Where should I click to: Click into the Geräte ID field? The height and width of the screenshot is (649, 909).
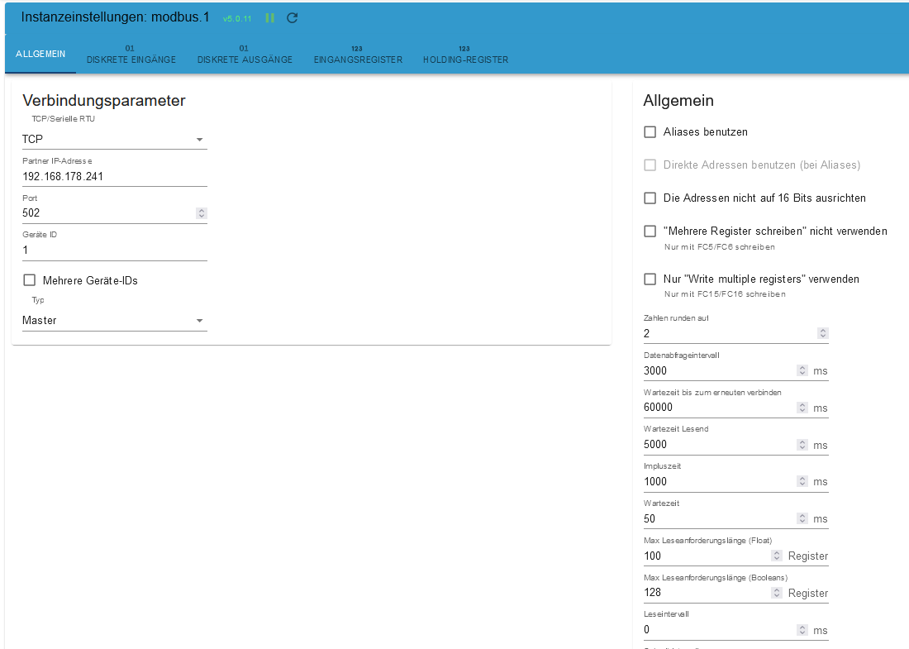[x=114, y=250]
